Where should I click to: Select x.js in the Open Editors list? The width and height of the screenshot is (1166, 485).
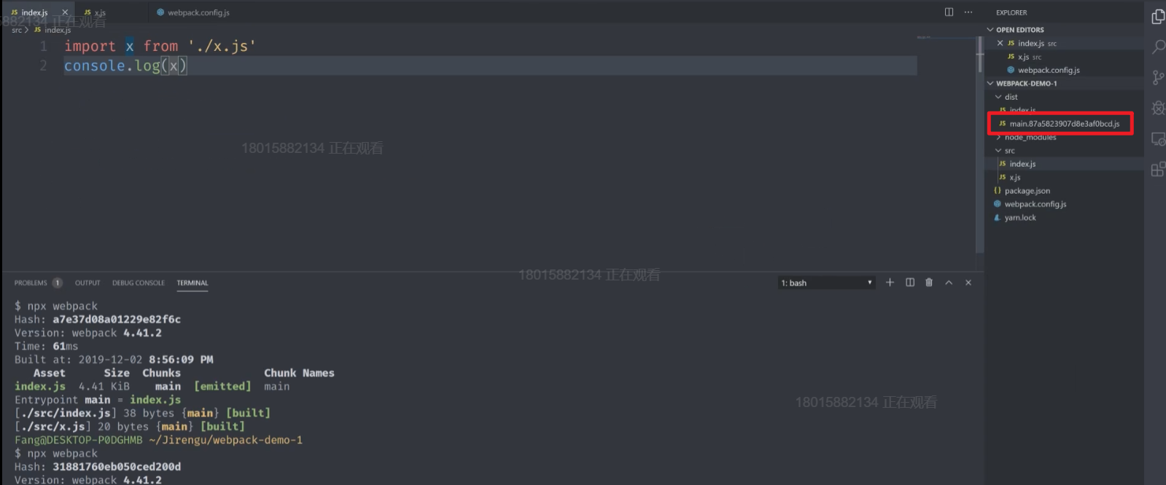[1064, 57]
